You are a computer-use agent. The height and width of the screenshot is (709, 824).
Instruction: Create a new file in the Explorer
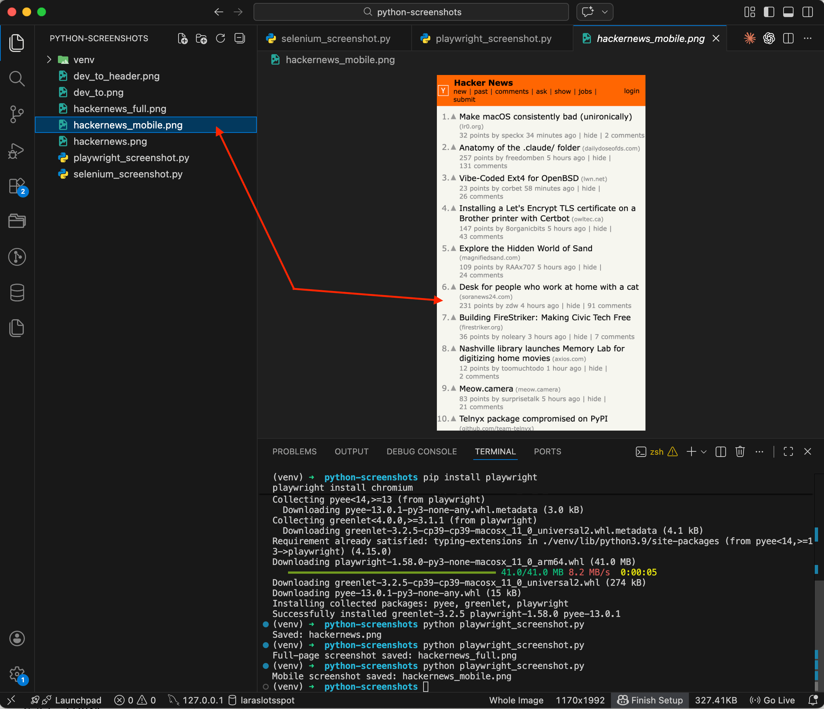[183, 38]
